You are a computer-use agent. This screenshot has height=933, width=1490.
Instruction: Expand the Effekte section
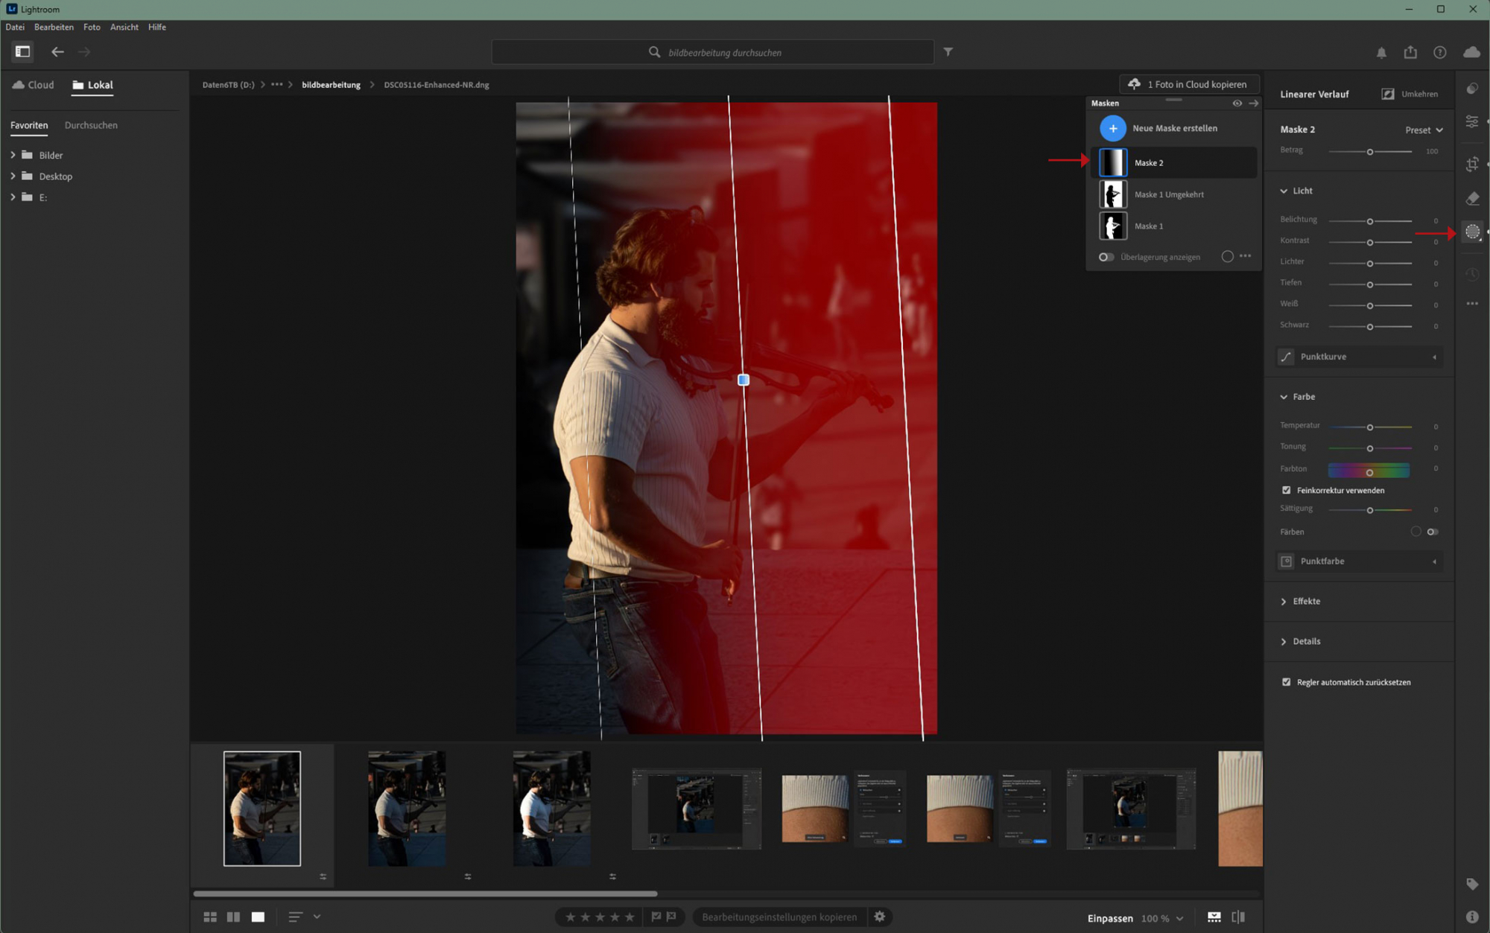(x=1305, y=601)
